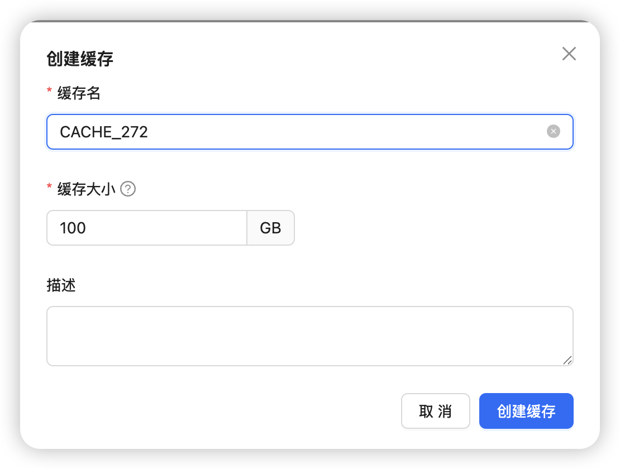The height and width of the screenshot is (469, 620).
Task: Click the question mark help icon beside 缓存大小
Action: [128, 189]
